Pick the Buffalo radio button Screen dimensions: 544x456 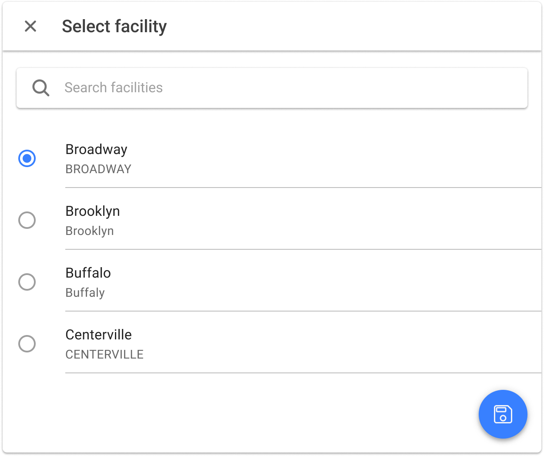pyautogui.click(x=27, y=282)
